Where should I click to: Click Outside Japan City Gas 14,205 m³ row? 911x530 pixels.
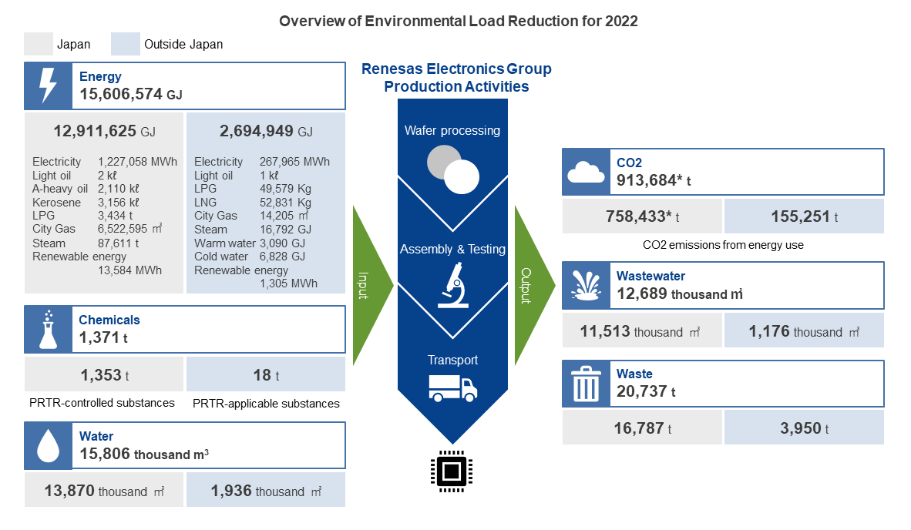click(x=251, y=216)
